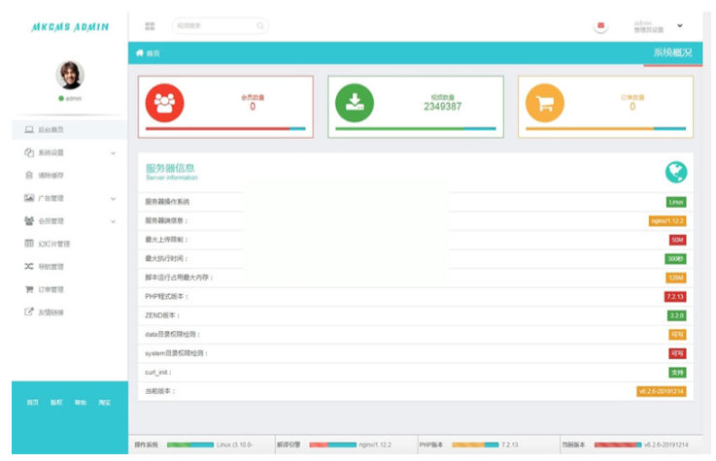Click the home icon in breadcrumb bar
This screenshot has width=716, height=461.
pos(140,53)
